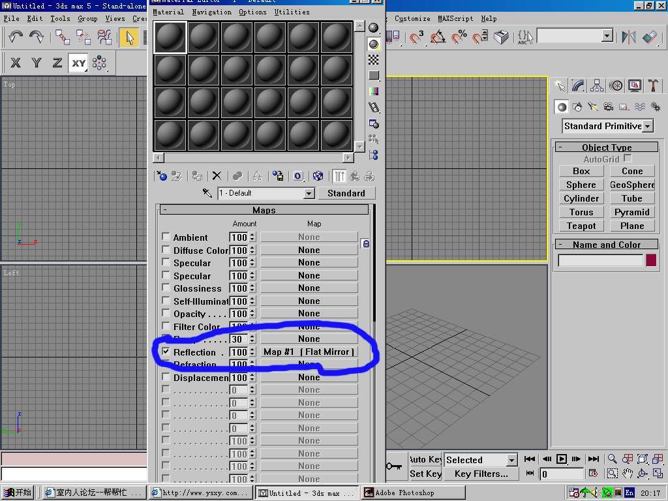
Task: Open the Customize menu
Action: pyautogui.click(x=412, y=18)
